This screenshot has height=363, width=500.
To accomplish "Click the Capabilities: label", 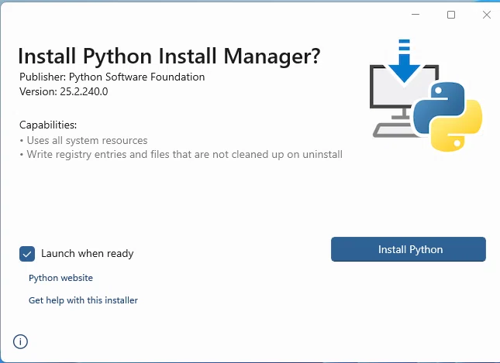I will 48,125.
